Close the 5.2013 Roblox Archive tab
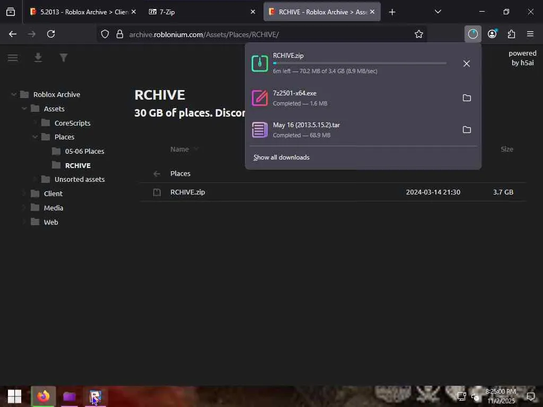The height and width of the screenshot is (407, 543). tap(134, 12)
